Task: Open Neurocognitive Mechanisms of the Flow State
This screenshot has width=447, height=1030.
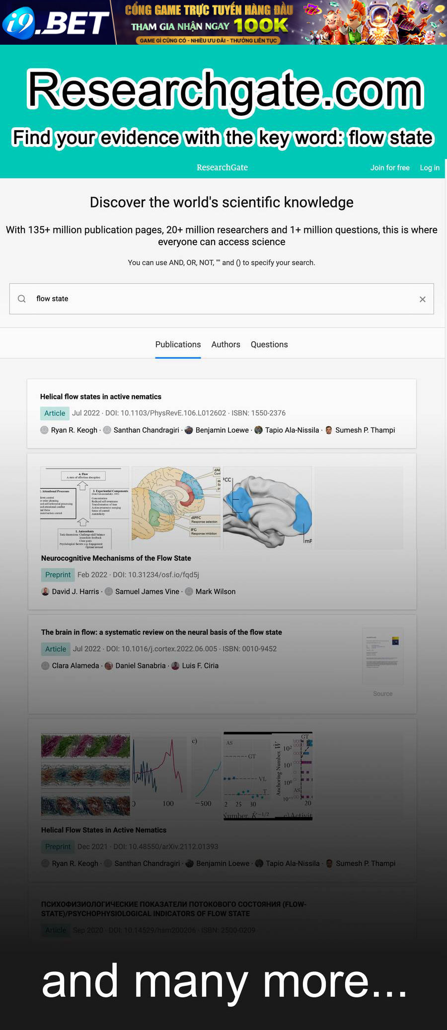Action: 116,558
